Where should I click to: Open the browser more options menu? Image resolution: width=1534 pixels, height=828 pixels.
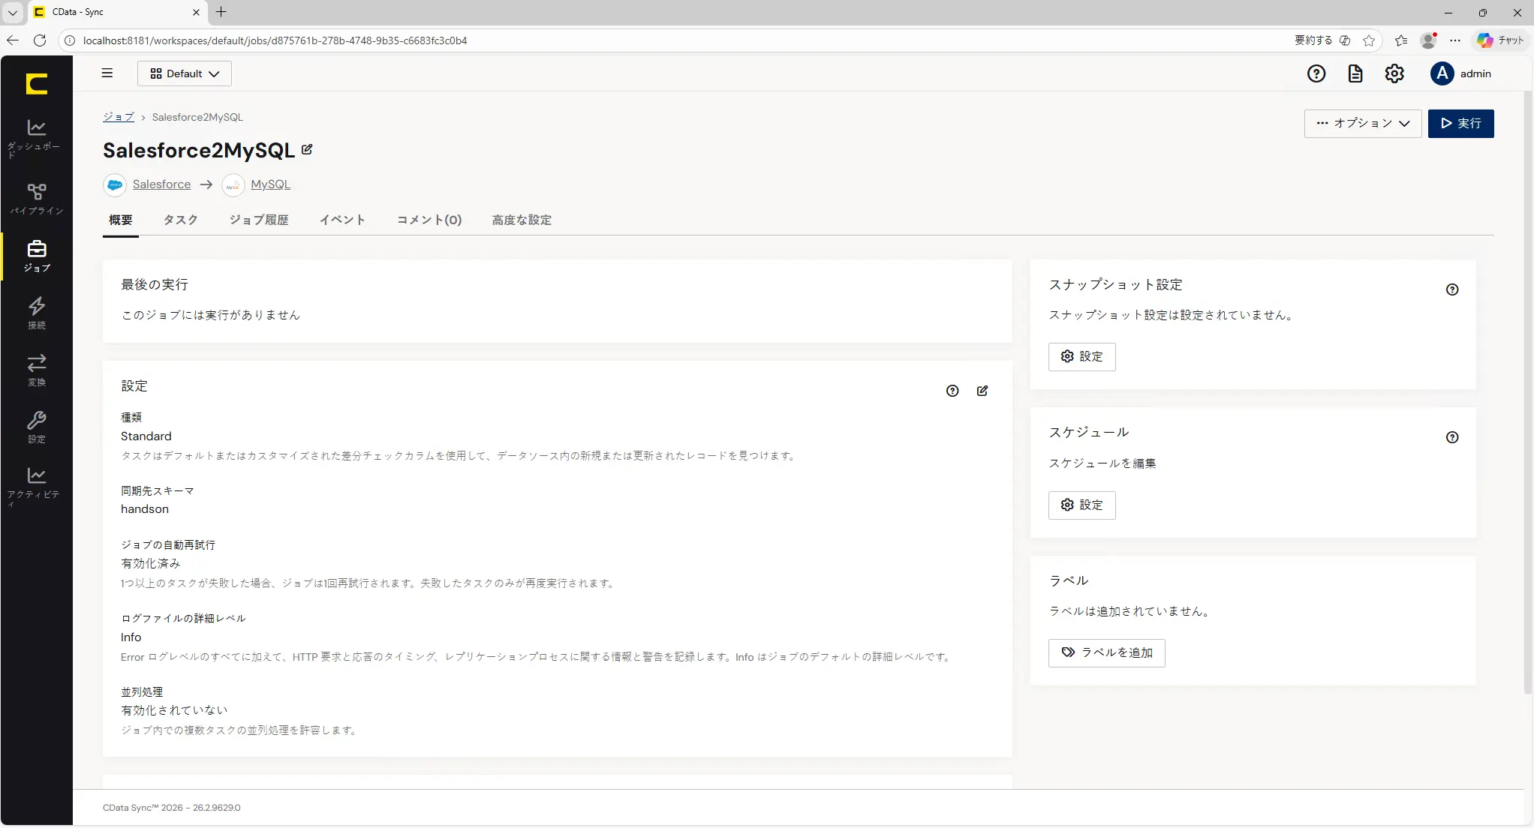point(1455,40)
